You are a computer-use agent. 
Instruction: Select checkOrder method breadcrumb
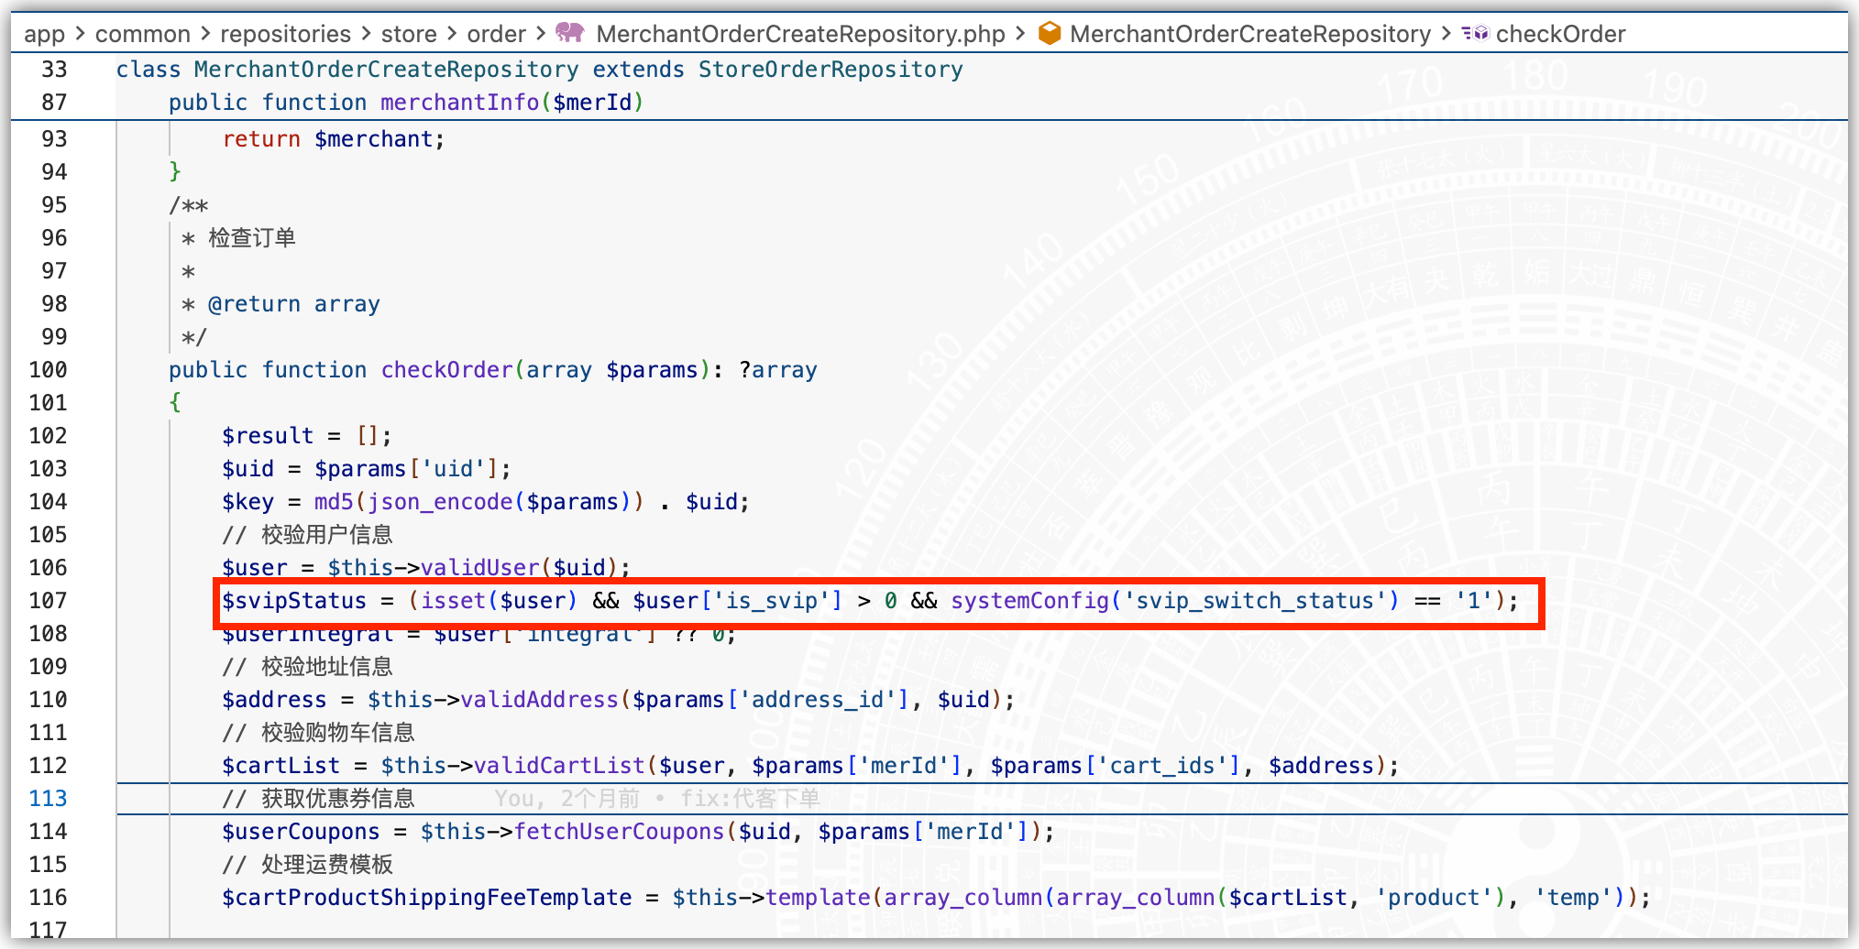tap(1560, 34)
